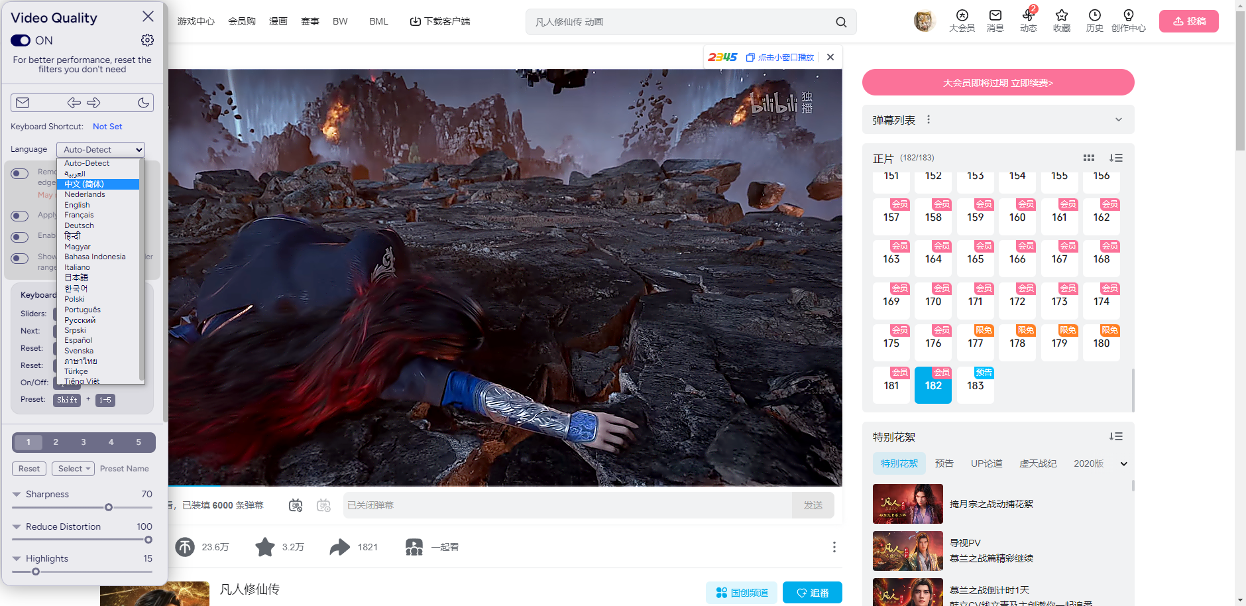The width and height of the screenshot is (1246, 606).
Task: Open 弹幕列表 three-dot menu
Action: click(x=929, y=119)
